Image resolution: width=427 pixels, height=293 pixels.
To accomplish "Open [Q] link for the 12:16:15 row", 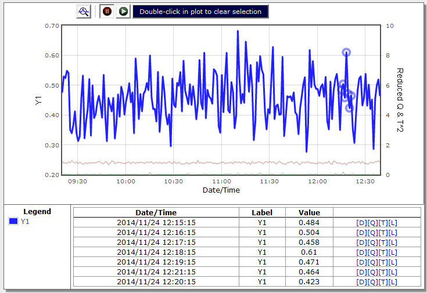I will tap(372, 233).
